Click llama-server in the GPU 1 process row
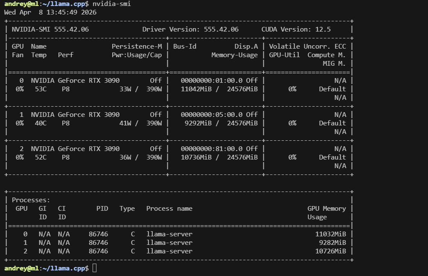The image size is (428, 276). pos(169,243)
